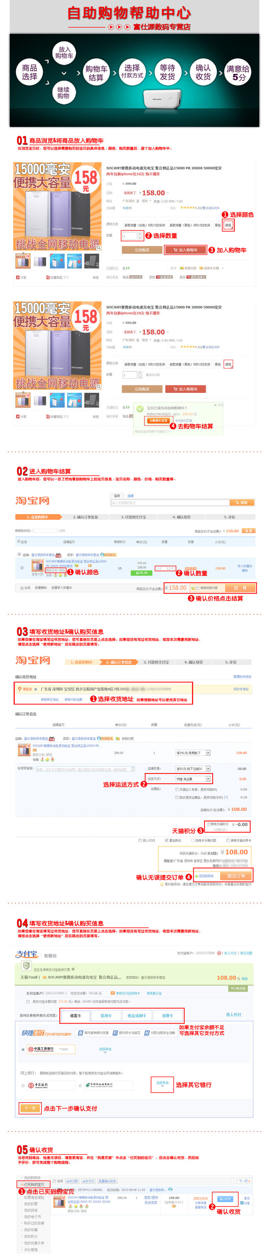Screen dimensions: 269x1259
Task: Click the buyer message field on the order page
Action: 86,769
